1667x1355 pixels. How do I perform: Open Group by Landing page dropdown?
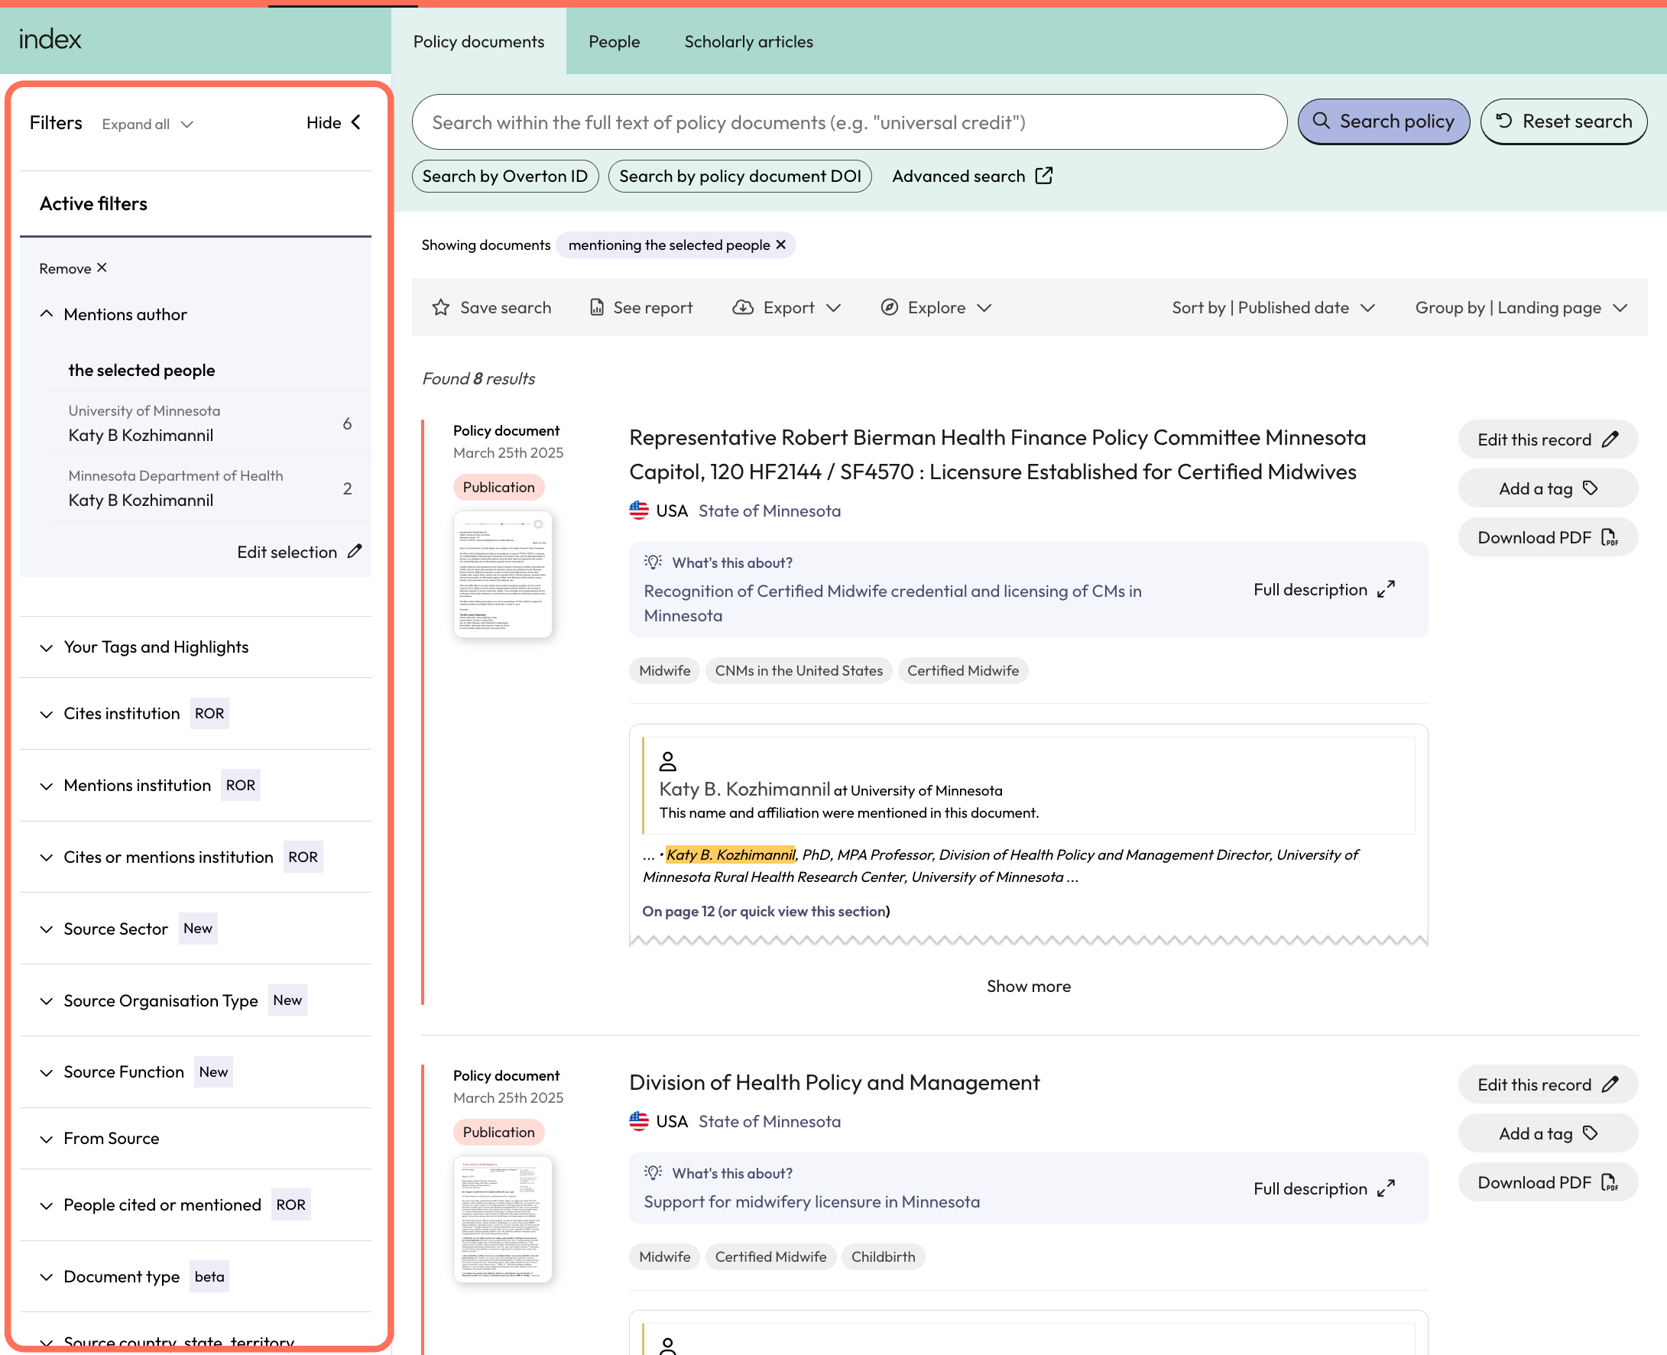click(1521, 307)
